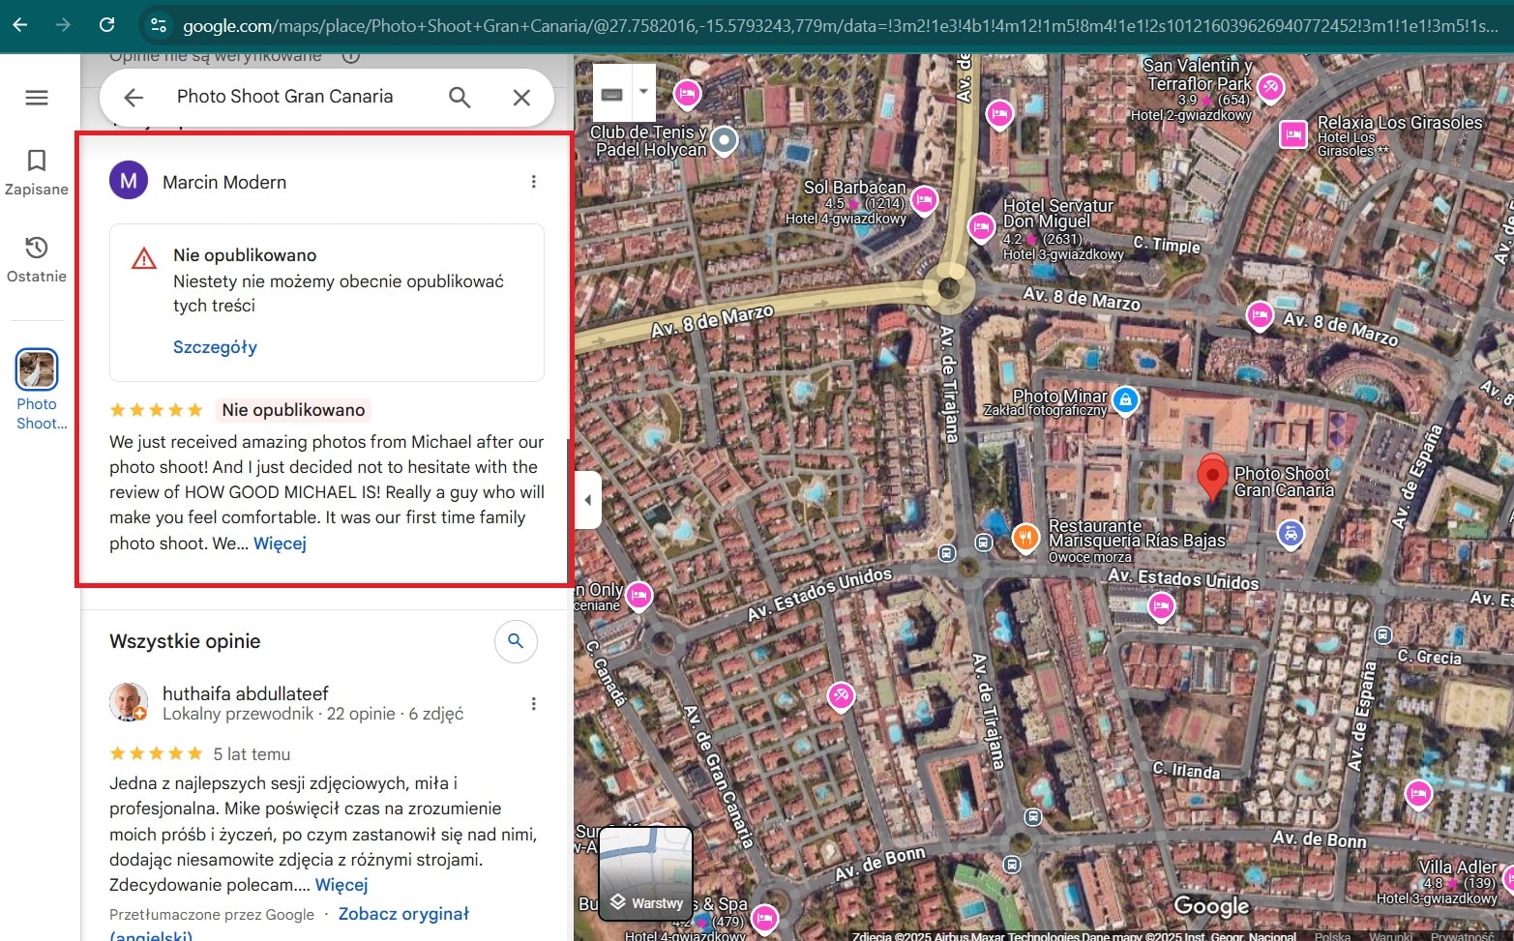Click Relaxia Los Girasoles hotel marker
Viewport: 1514px width, 941px height.
coord(1293,134)
